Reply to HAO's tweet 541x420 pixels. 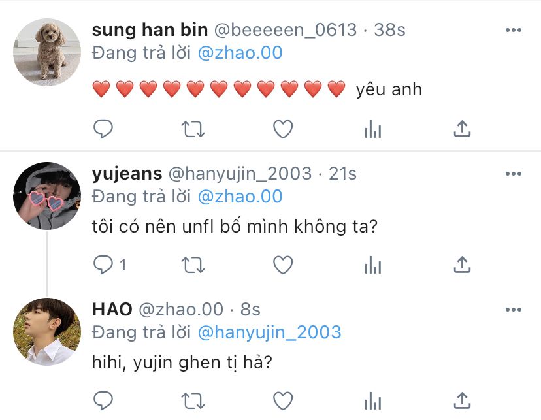coord(103,400)
